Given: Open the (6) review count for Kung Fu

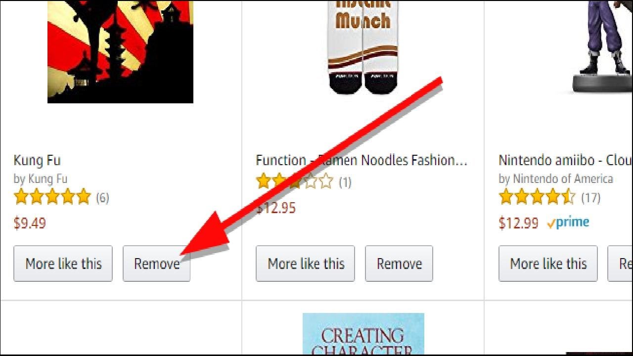Looking at the screenshot, I should (x=102, y=198).
